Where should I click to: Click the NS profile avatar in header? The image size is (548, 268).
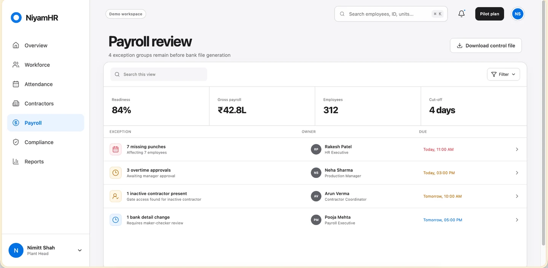point(518,14)
